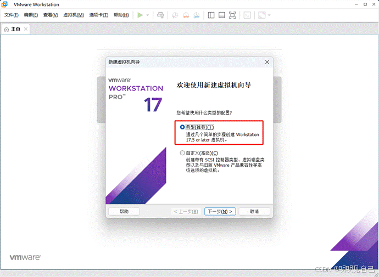Select the 典型(推荐) radio button

[x=182, y=127]
